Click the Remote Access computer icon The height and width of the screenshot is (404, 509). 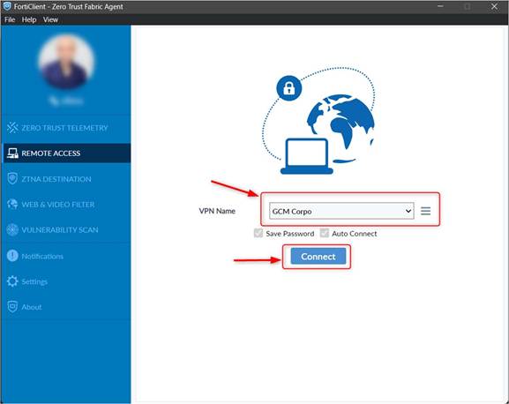tap(12, 153)
